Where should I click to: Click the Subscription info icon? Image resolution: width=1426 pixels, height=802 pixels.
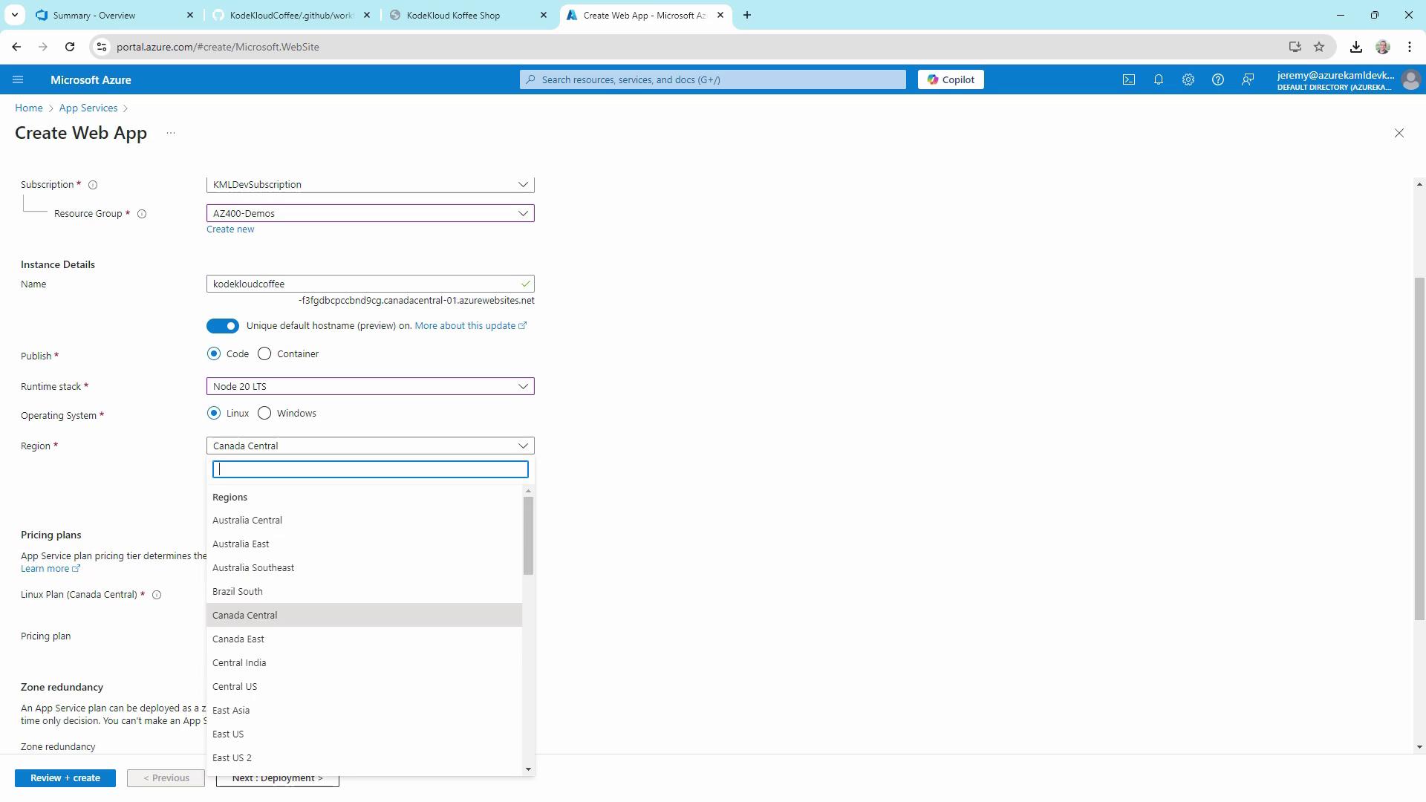(93, 185)
